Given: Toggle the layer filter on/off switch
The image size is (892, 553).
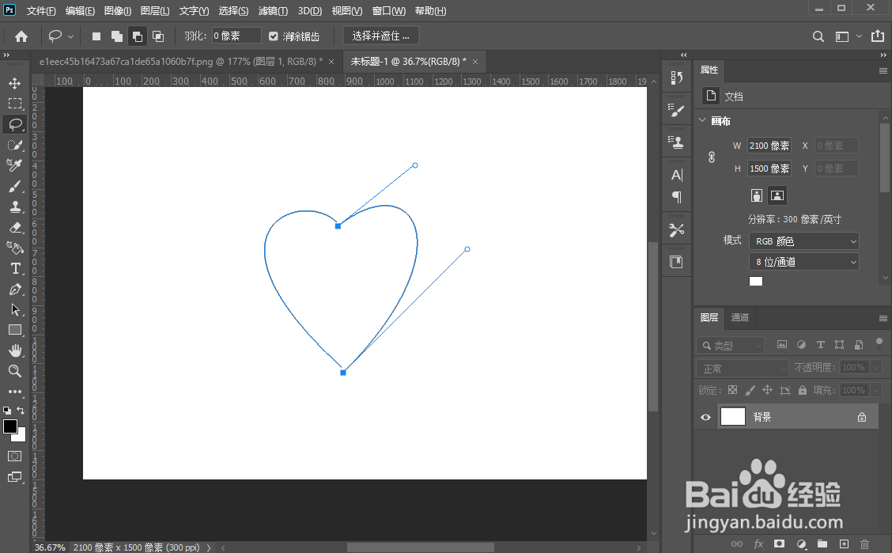Looking at the screenshot, I should coord(879,343).
